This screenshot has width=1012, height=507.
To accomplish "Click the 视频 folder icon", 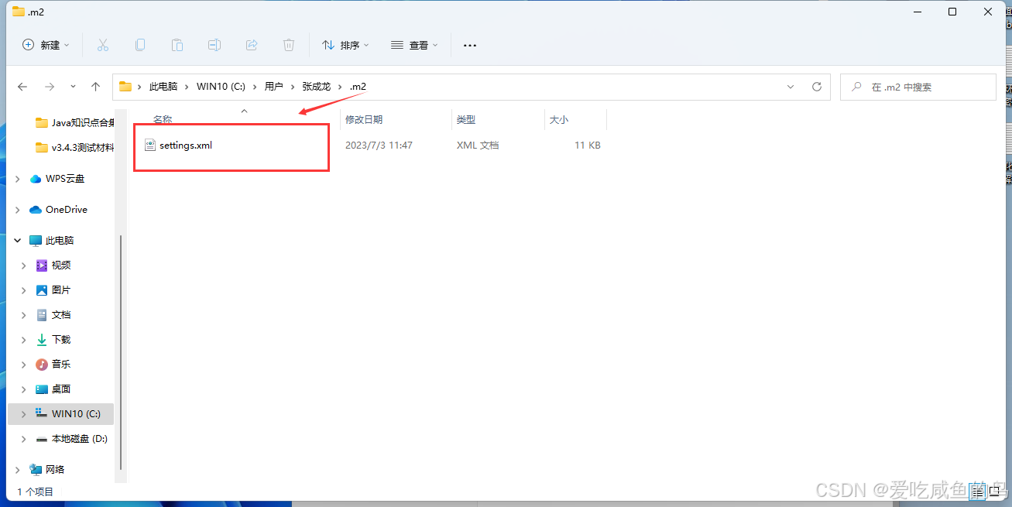I will [x=42, y=265].
